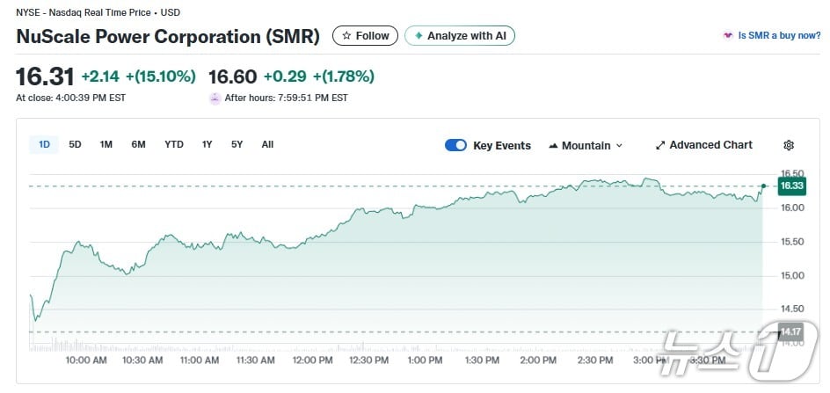830x393 pixels.
Task: Click the Analyze with AI button
Action: pos(459,36)
